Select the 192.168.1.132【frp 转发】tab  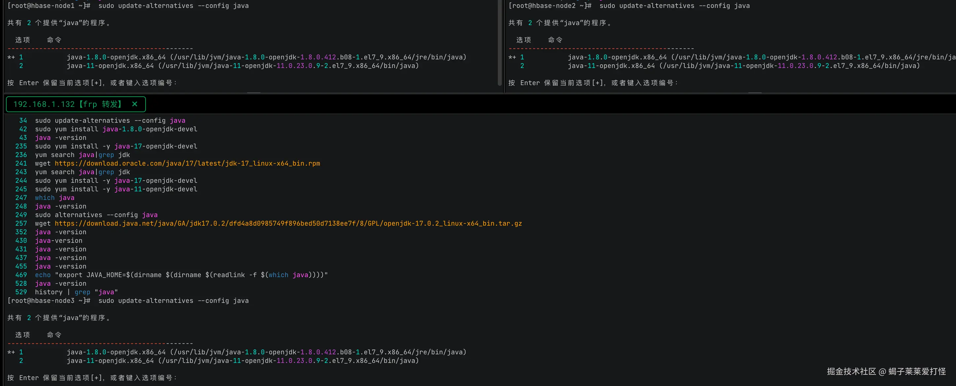68,104
